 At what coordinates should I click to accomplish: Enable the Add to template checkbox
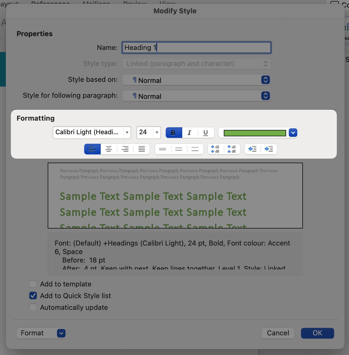point(33,284)
